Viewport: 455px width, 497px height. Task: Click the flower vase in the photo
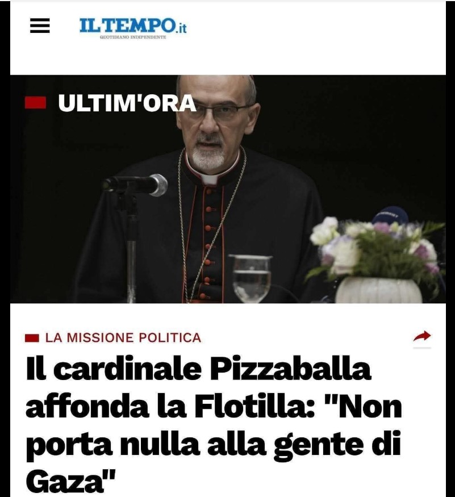(379, 289)
